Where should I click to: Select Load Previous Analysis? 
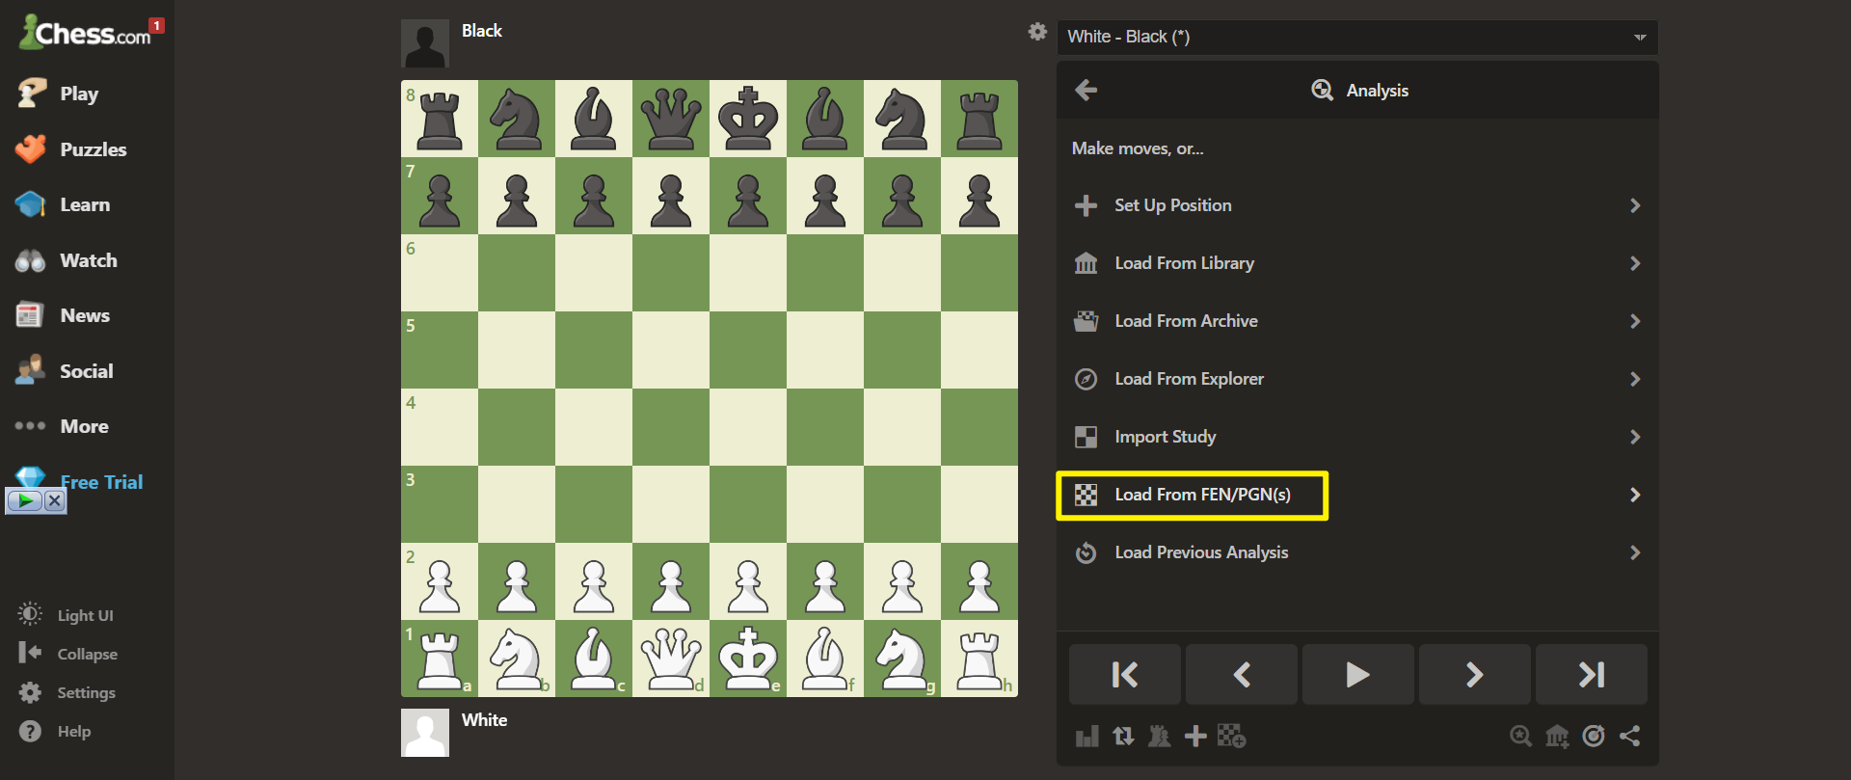(x=1357, y=552)
